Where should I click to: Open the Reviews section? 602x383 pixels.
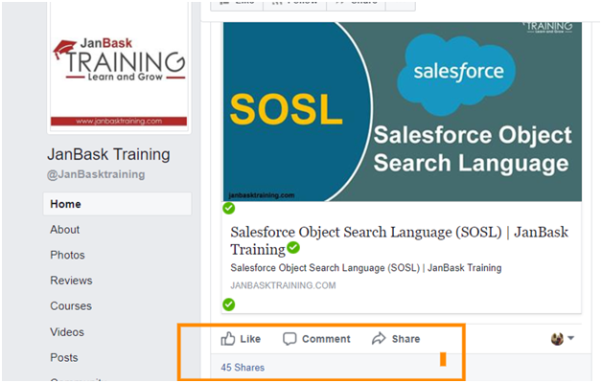(x=71, y=281)
